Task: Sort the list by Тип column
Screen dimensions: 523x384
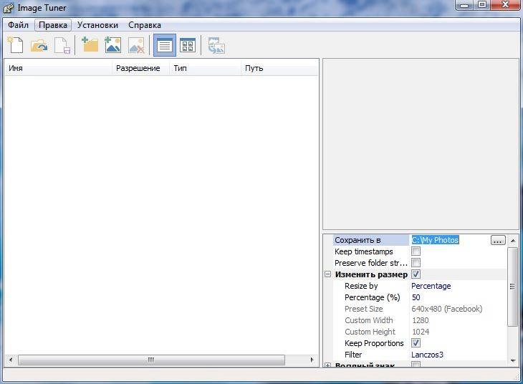Action: click(x=205, y=68)
